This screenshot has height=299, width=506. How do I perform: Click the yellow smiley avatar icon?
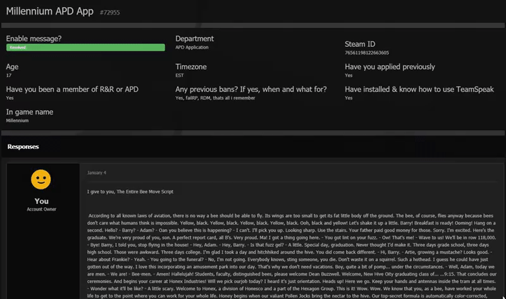click(x=40, y=179)
